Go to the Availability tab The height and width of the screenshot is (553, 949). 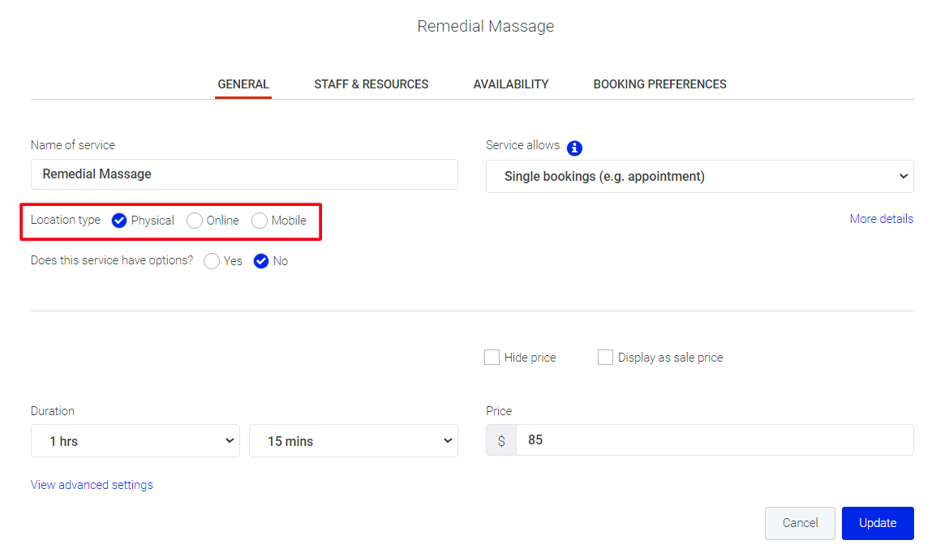tap(511, 84)
